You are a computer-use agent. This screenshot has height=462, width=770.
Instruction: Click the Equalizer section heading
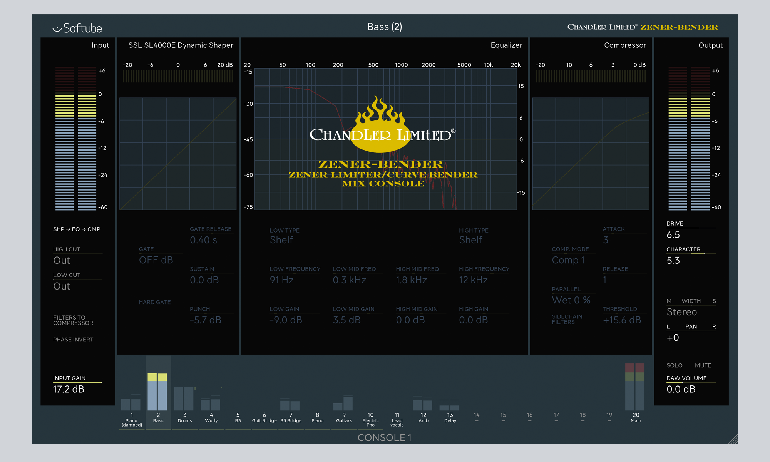pyautogui.click(x=507, y=45)
